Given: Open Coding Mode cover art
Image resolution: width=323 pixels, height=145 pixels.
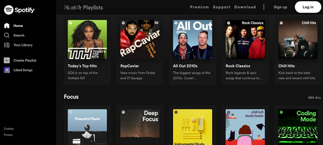Looking at the screenshot, I should [x=298, y=127].
